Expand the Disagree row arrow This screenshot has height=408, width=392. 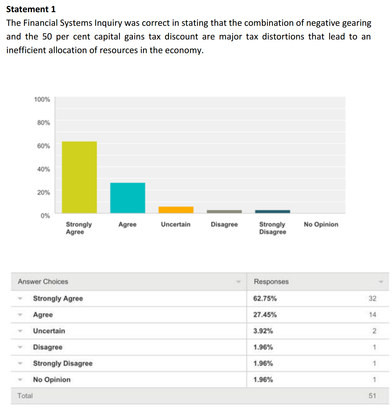pos(20,347)
